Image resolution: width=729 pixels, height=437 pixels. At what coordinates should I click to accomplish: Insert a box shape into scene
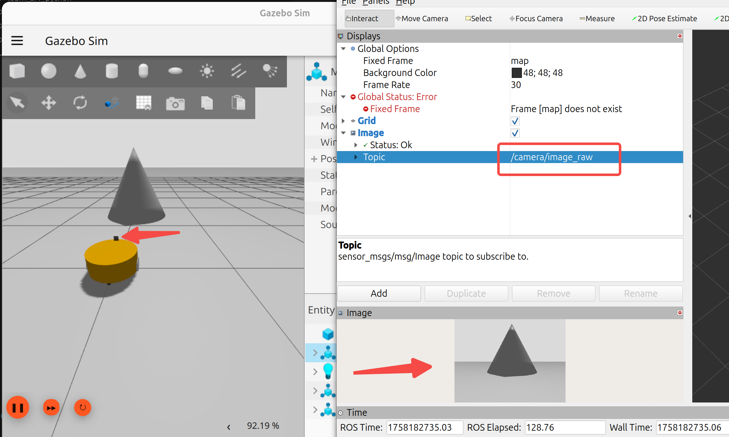17,71
